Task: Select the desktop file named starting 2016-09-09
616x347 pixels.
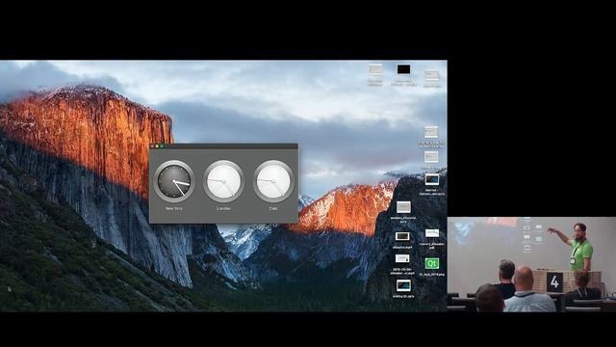Action: [402, 259]
